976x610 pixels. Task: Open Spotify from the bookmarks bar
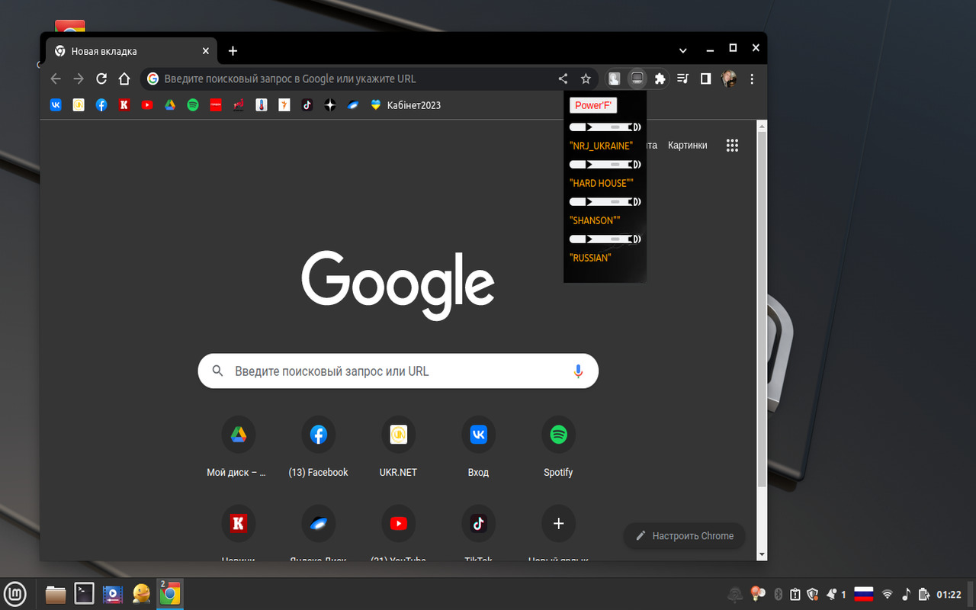[193, 105]
